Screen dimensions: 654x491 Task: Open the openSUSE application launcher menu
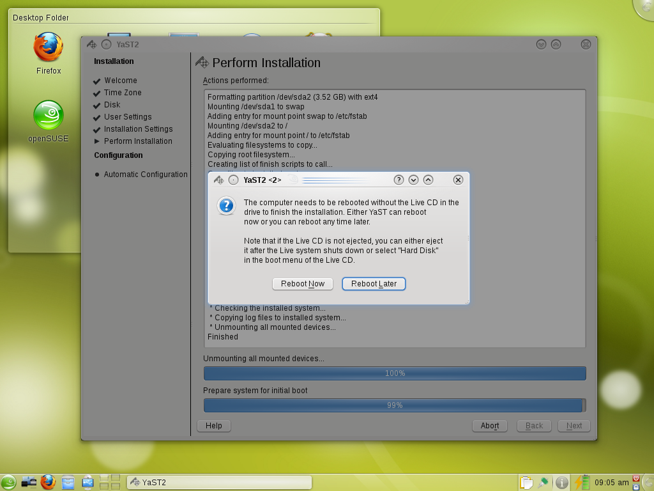pos(8,483)
